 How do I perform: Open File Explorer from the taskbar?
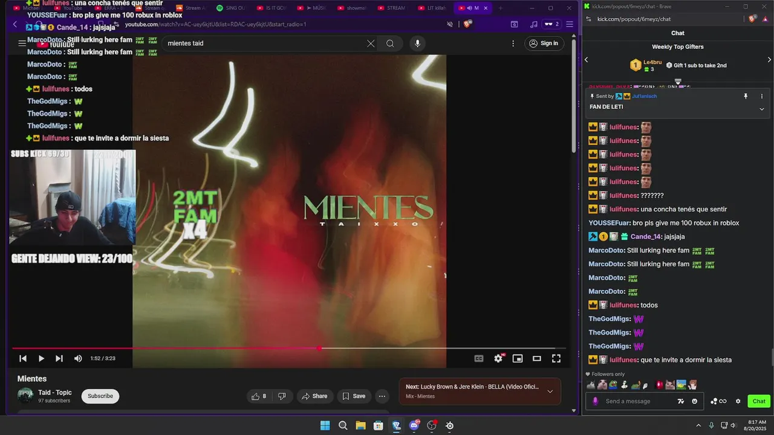(x=360, y=425)
